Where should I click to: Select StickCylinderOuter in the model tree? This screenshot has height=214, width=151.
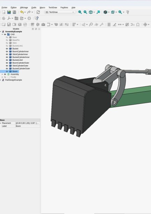(x=20, y=66)
